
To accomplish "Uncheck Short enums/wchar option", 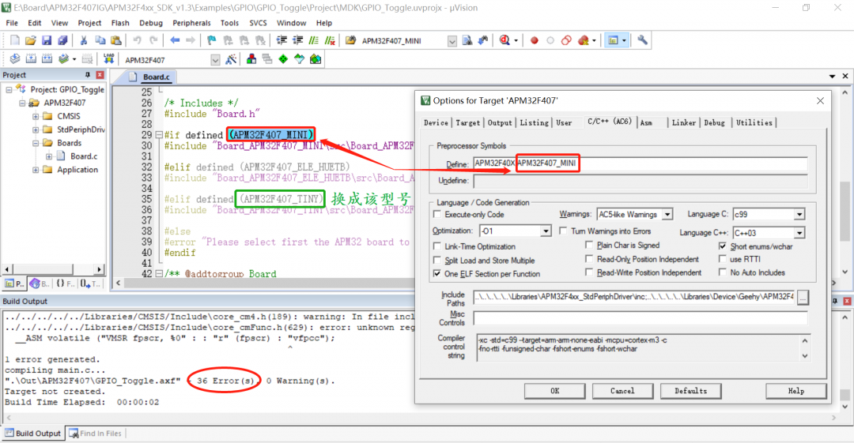I will pos(723,246).
